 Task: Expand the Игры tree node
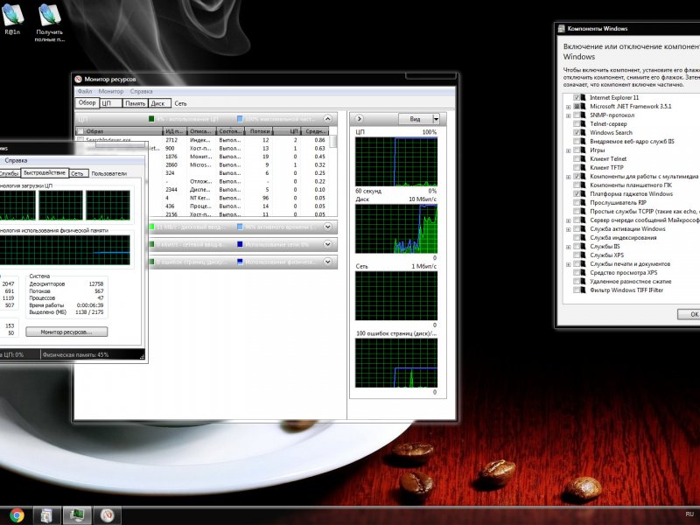tap(568, 150)
